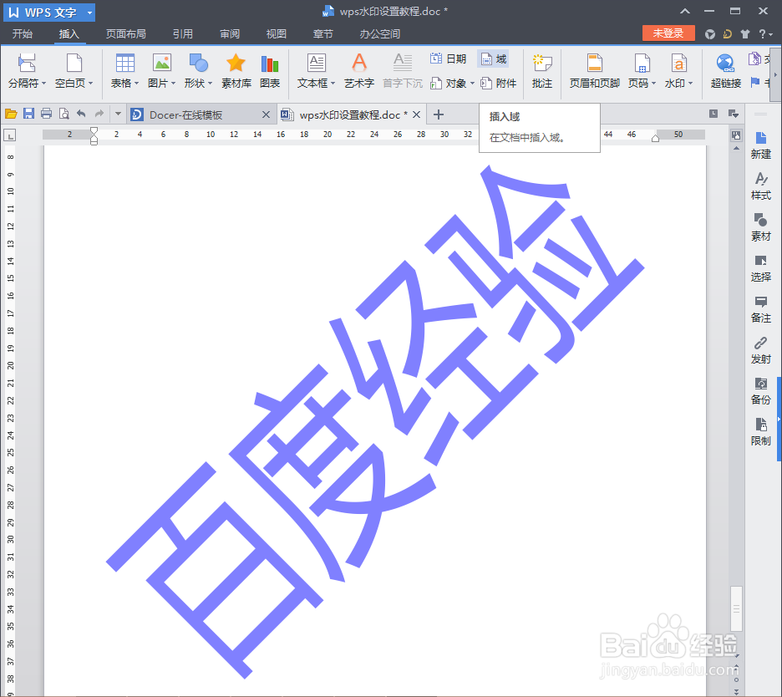Image resolution: width=782 pixels, height=697 pixels.
Task: Add a comment (批注)
Action: pos(542,71)
